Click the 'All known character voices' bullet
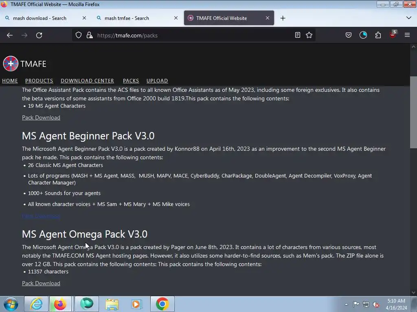The width and height of the screenshot is (417, 312). pyautogui.click(x=109, y=204)
